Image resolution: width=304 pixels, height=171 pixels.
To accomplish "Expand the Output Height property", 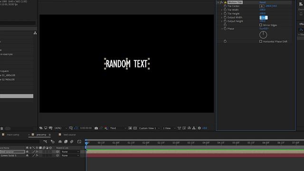I will 222,21.
